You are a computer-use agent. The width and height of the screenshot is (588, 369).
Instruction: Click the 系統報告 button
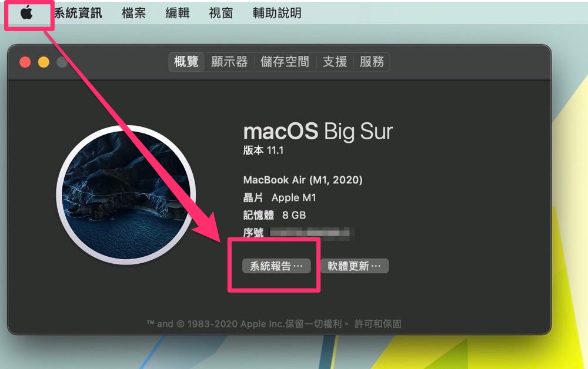276,266
